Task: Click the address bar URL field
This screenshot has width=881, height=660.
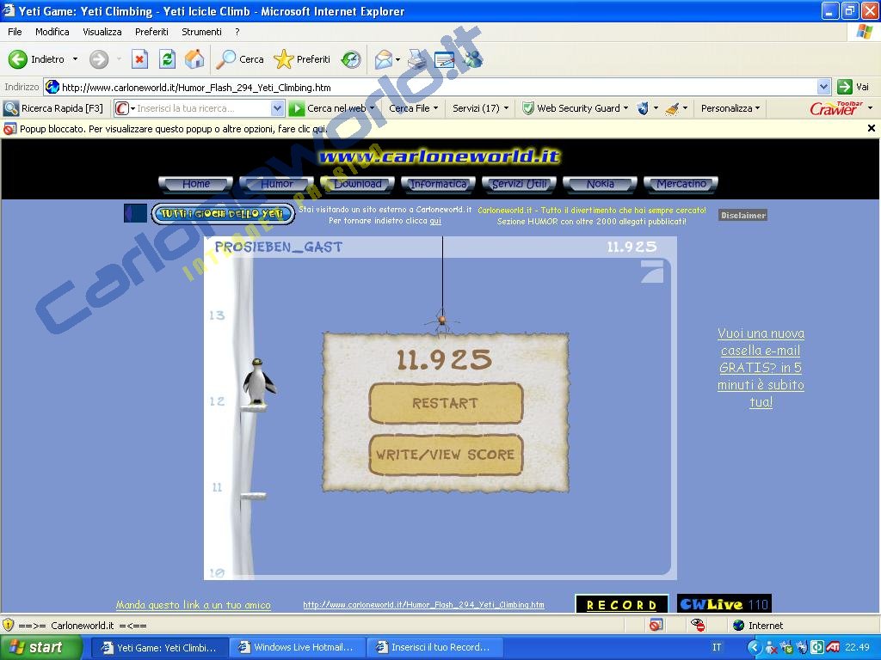Action: point(430,87)
